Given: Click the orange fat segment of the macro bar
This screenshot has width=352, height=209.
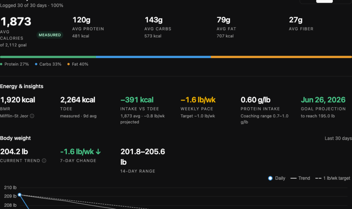Looking at the screenshot, I should (x=281, y=57).
